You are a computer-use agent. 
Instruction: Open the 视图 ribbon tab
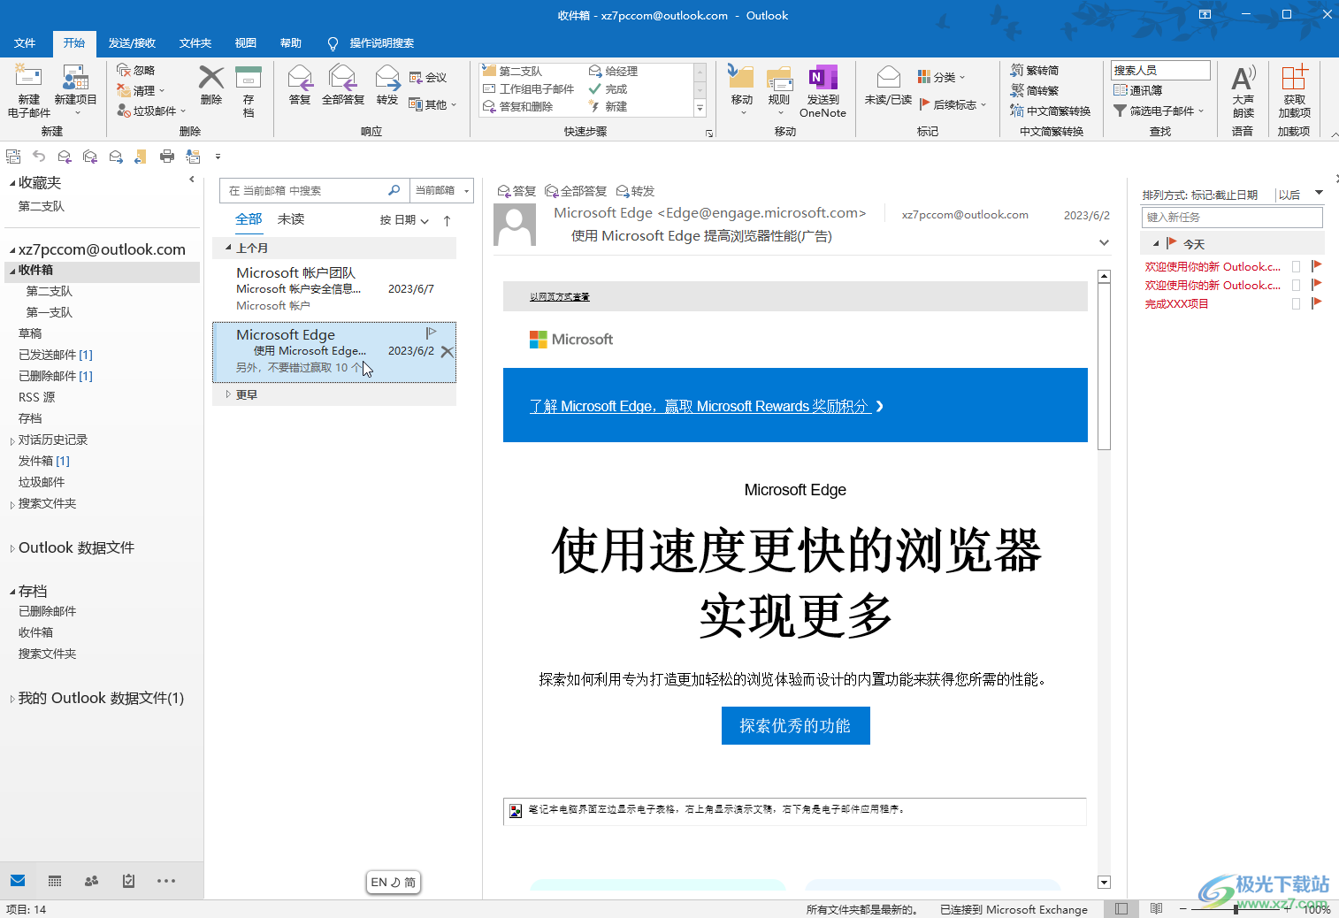(246, 42)
